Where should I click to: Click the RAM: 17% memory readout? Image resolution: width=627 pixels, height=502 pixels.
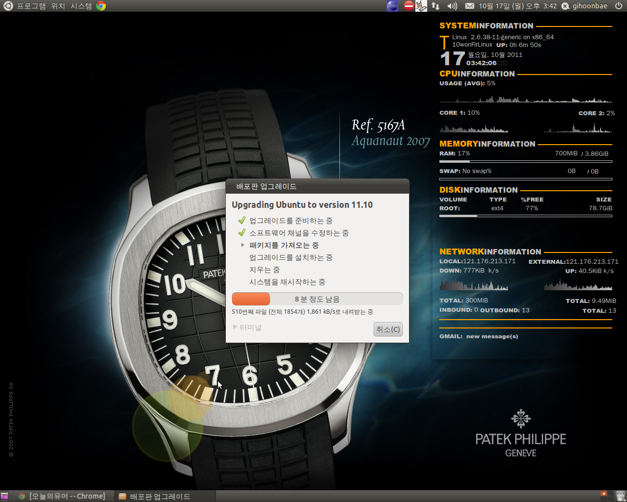click(x=455, y=153)
